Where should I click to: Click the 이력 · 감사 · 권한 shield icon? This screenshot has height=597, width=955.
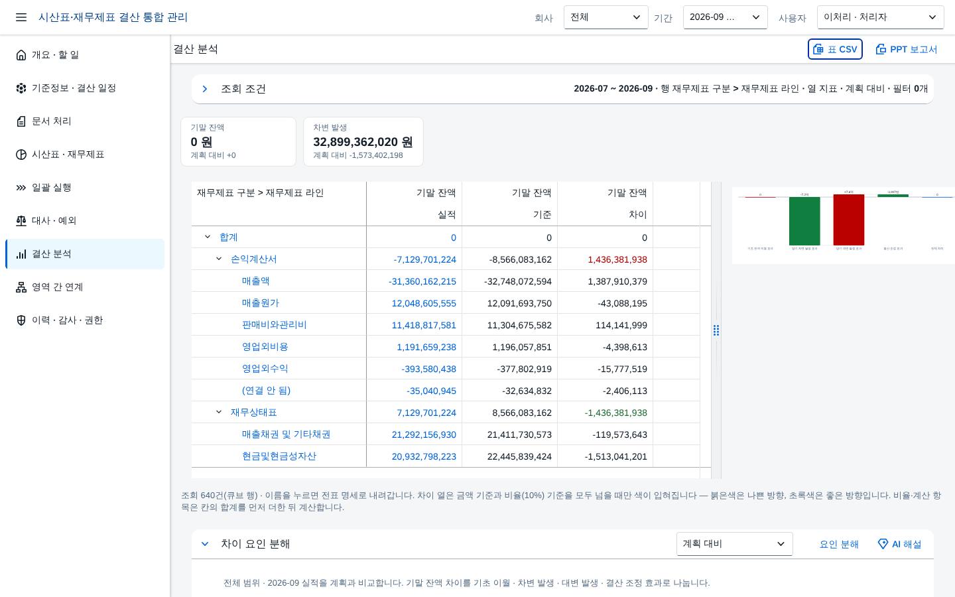(21, 320)
